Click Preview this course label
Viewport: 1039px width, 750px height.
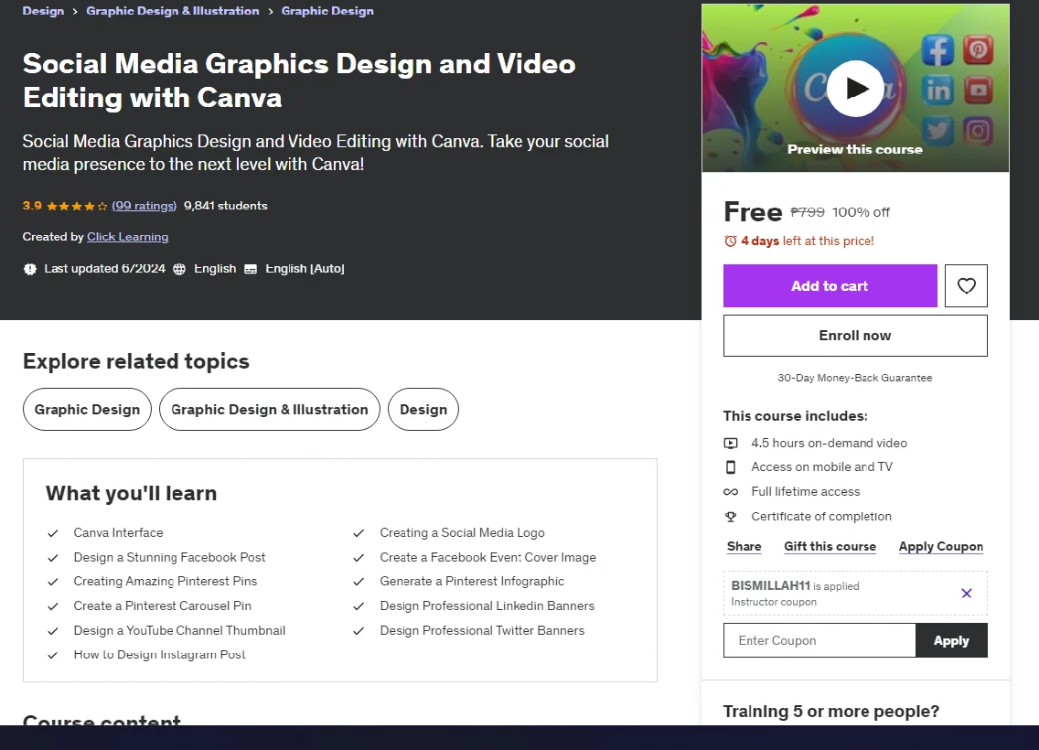click(855, 149)
